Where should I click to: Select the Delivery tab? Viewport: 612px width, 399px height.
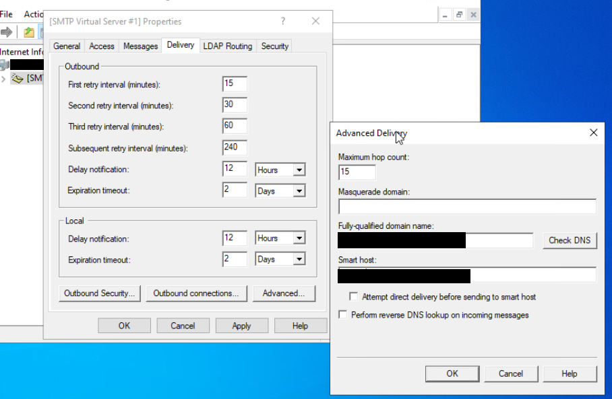181,45
